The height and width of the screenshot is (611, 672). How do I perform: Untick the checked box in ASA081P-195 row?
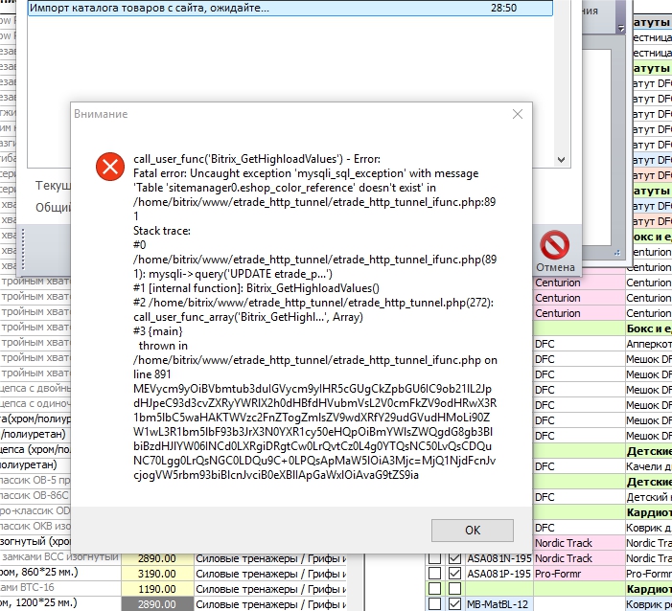454,574
